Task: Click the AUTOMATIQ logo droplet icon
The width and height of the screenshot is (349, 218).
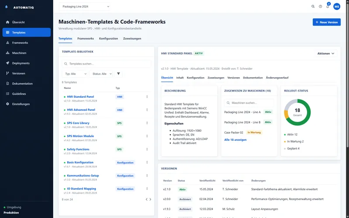Action: point(6,7)
